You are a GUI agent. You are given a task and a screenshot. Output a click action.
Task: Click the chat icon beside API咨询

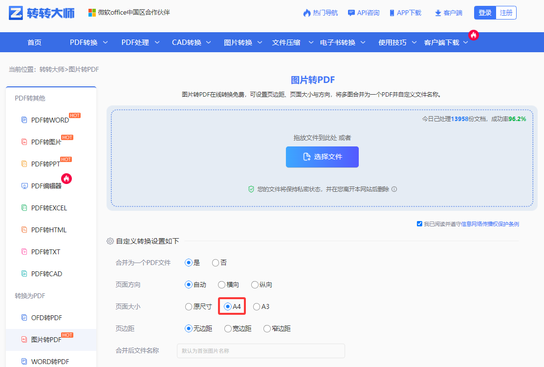coord(351,13)
